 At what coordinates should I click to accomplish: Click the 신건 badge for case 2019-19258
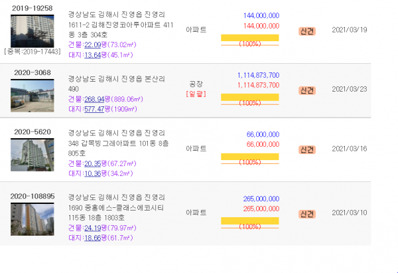click(307, 31)
